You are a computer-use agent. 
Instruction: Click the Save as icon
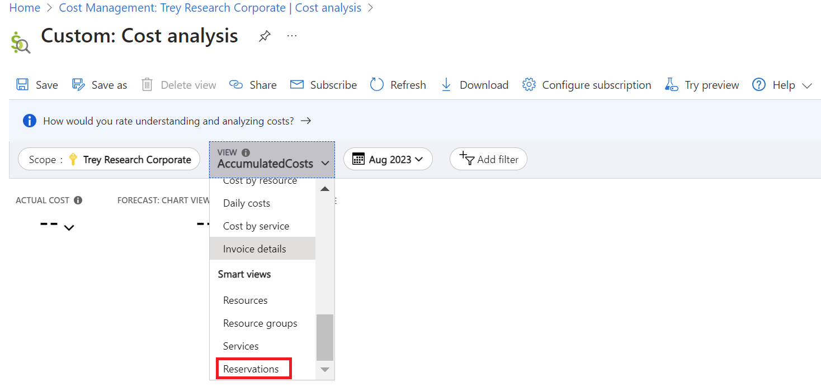click(76, 84)
